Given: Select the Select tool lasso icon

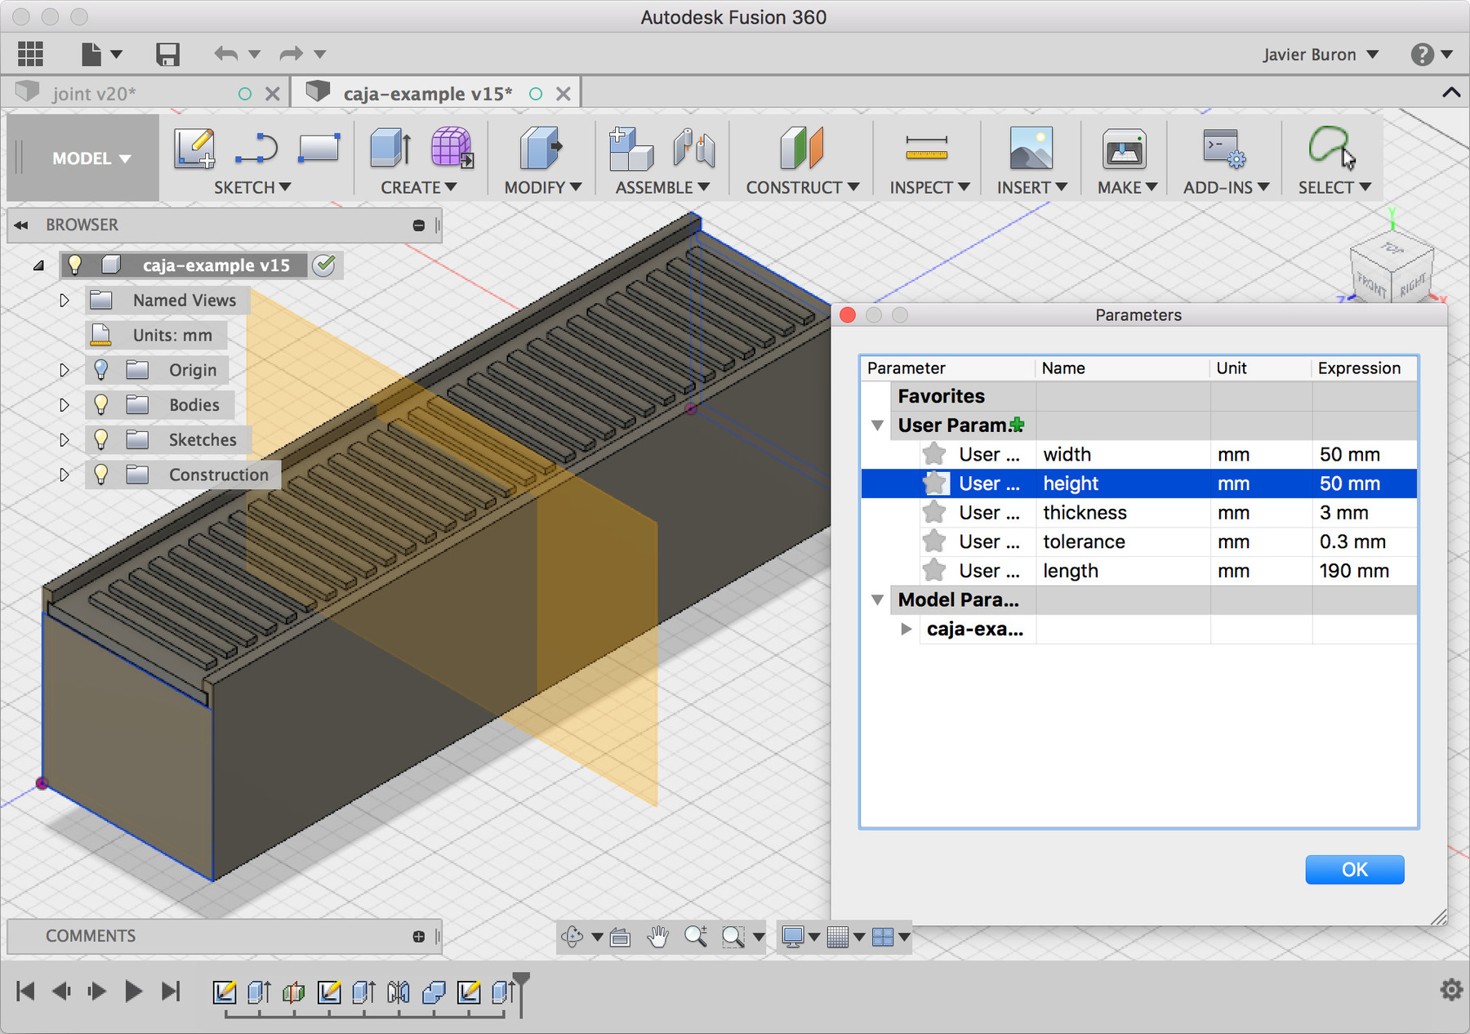Looking at the screenshot, I should (1331, 147).
